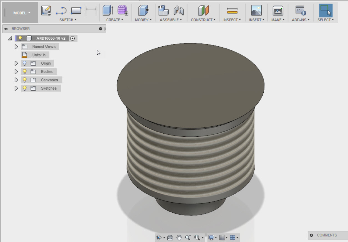The height and width of the screenshot is (242, 348).
Task: Click the Look At icon
Action: (170, 238)
